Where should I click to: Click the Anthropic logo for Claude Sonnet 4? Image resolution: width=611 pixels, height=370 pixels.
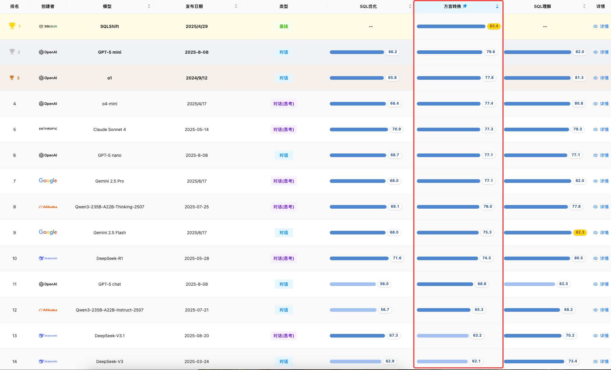tap(48, 129)
